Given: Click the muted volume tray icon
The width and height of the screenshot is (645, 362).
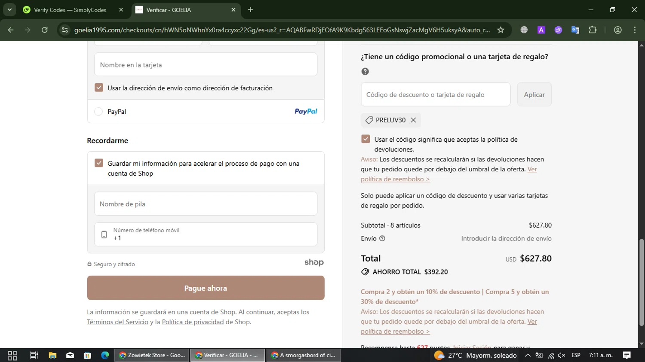Looking at the screenshot, I should pyautogui.click(x=562, y=355).
